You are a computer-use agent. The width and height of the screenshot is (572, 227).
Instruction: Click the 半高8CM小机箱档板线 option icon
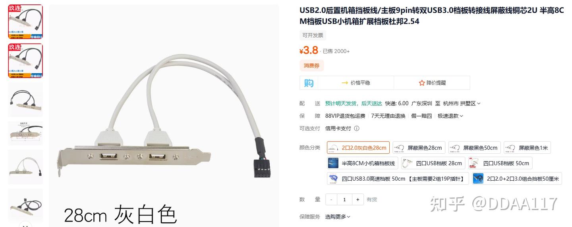[x=334, y=163]
